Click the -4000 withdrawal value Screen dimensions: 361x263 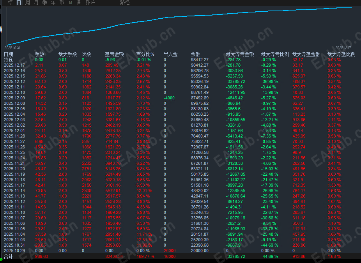[x=169, y=98]
